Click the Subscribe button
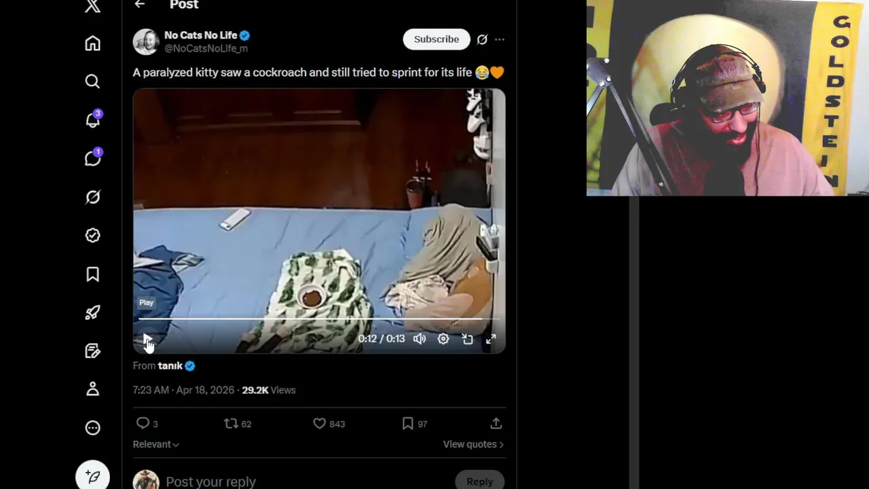Viewport: 869px width, 489px height. pos(437,39)
